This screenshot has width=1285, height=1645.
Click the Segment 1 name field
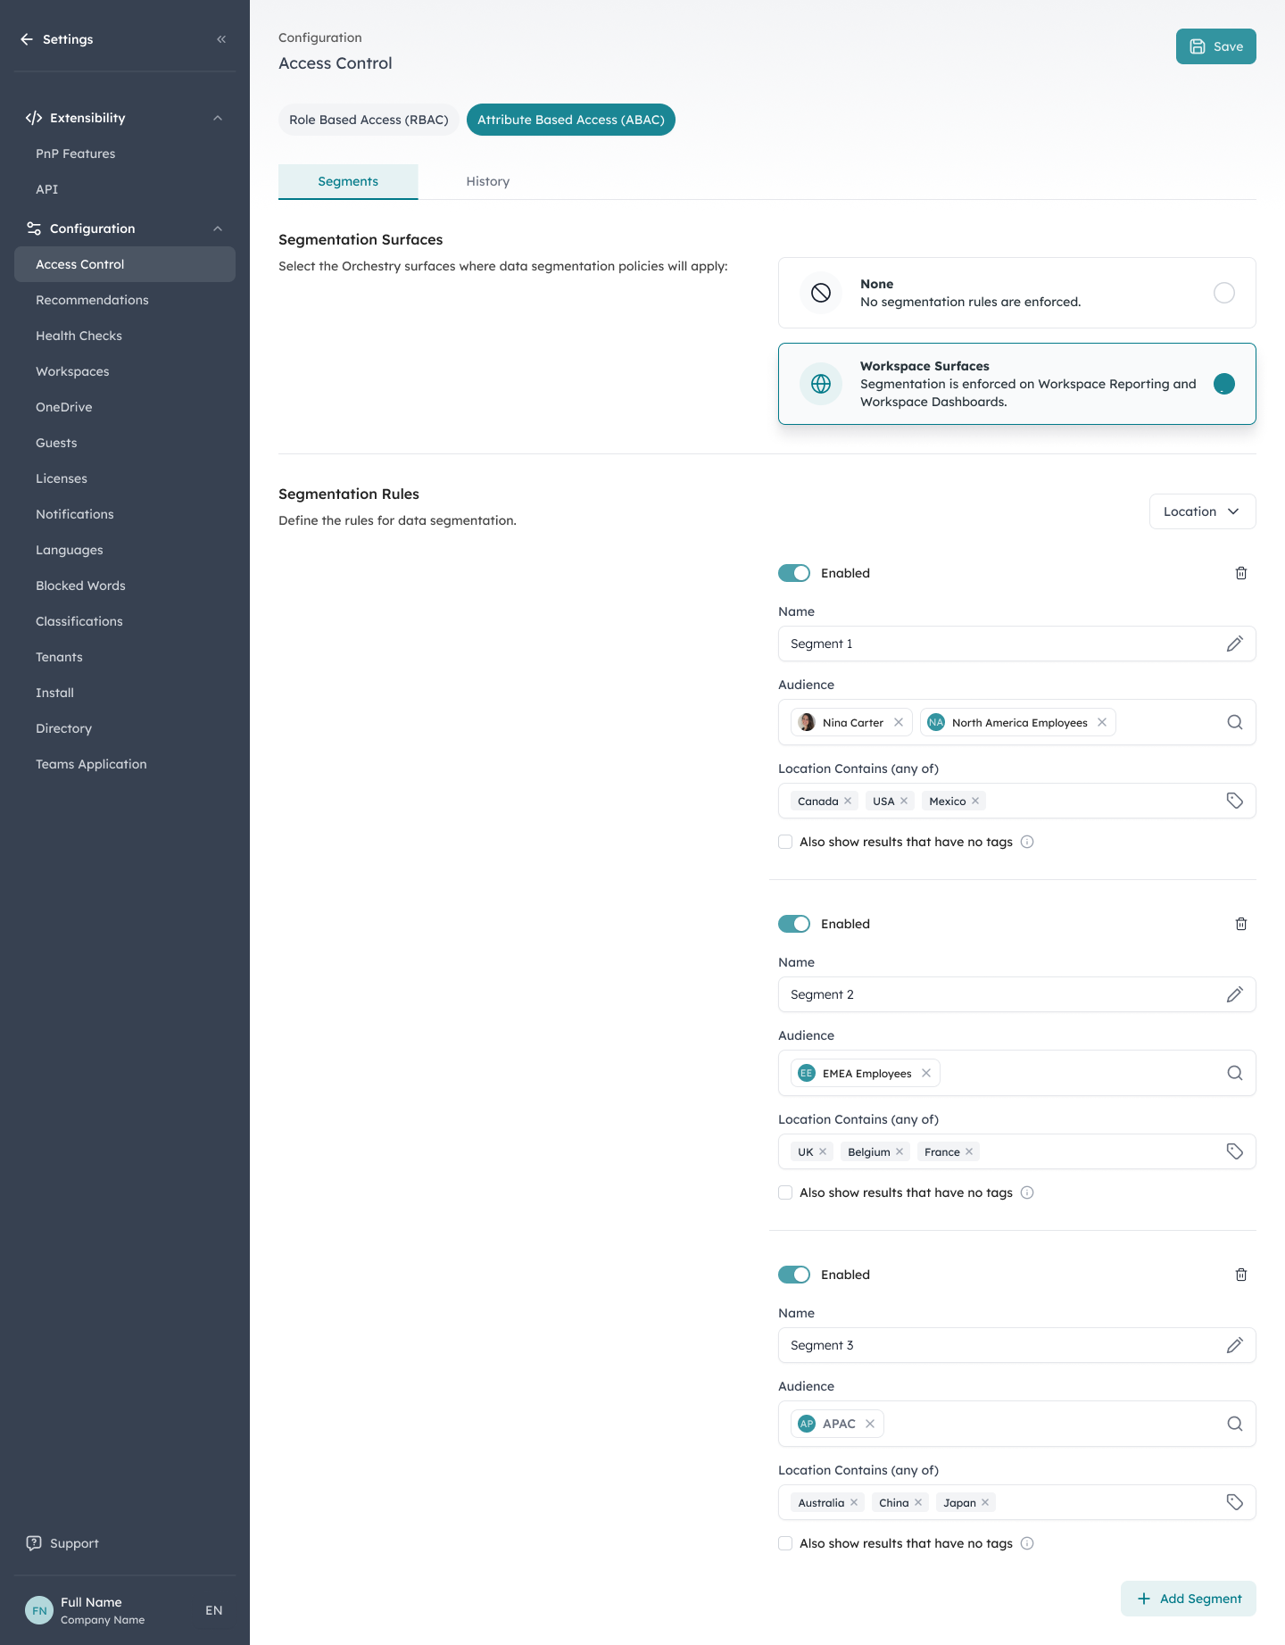(x=1017, y=644)
